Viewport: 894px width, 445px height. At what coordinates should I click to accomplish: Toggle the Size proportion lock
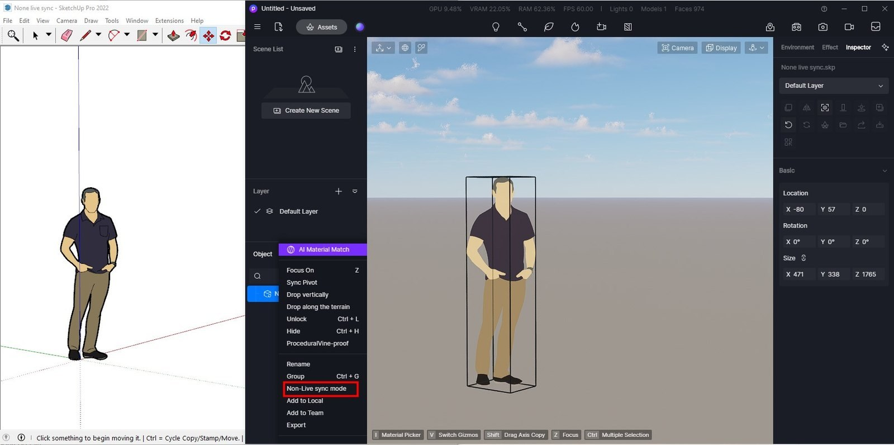click(x=803, y=258)
